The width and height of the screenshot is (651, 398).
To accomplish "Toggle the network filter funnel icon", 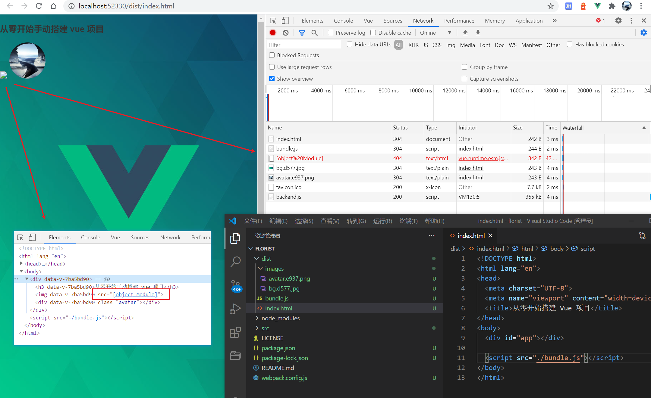I will point(302,33).
